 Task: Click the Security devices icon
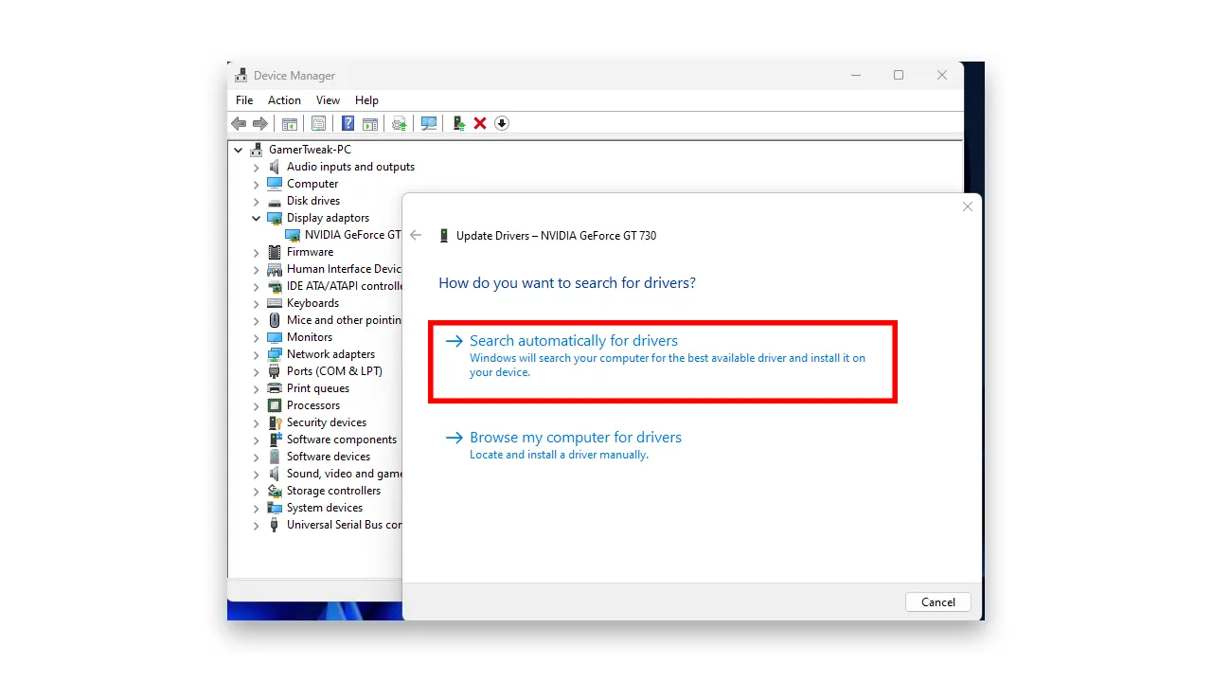point(275,422)
